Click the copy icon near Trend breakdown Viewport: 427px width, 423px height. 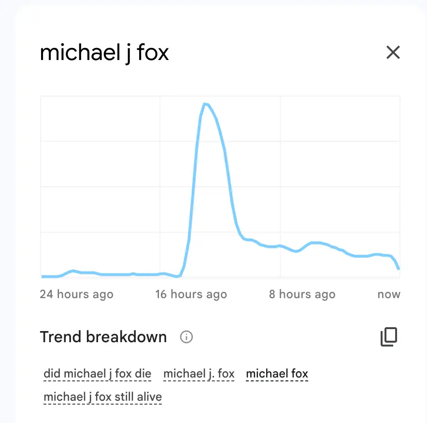coord(389,336)
